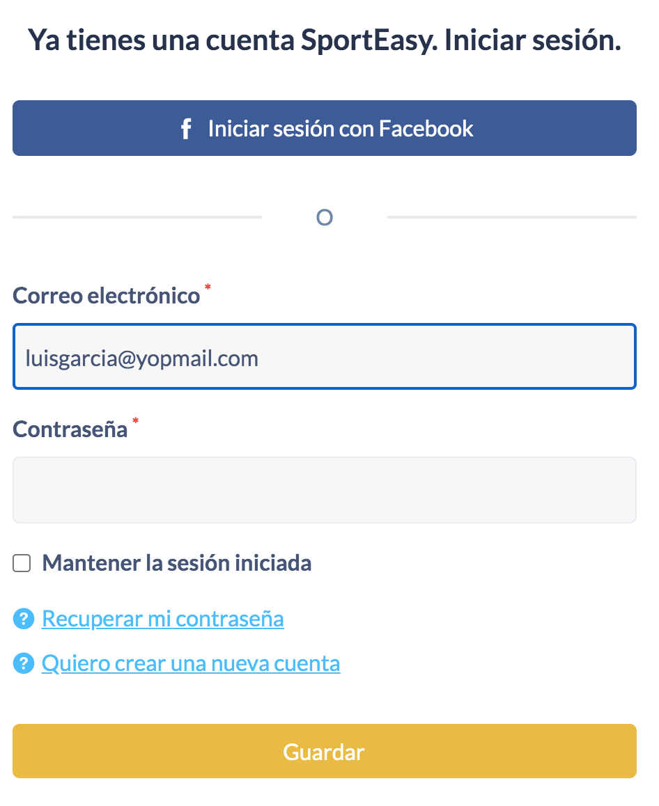Click the red asterisk next to Correo electrónico
Screen dimensions: 659x806
(x=207, y=288)
